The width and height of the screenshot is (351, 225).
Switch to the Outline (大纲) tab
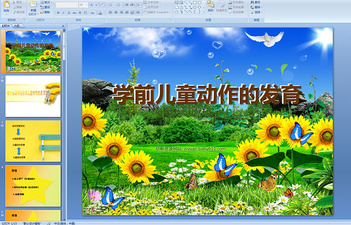coord(17,26)
